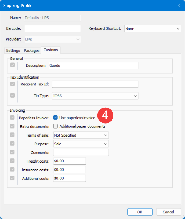This screenshot has width=185, height=219.
Task: Expand the Terms of sale dropdown
Action: click(x=81, y=135)
